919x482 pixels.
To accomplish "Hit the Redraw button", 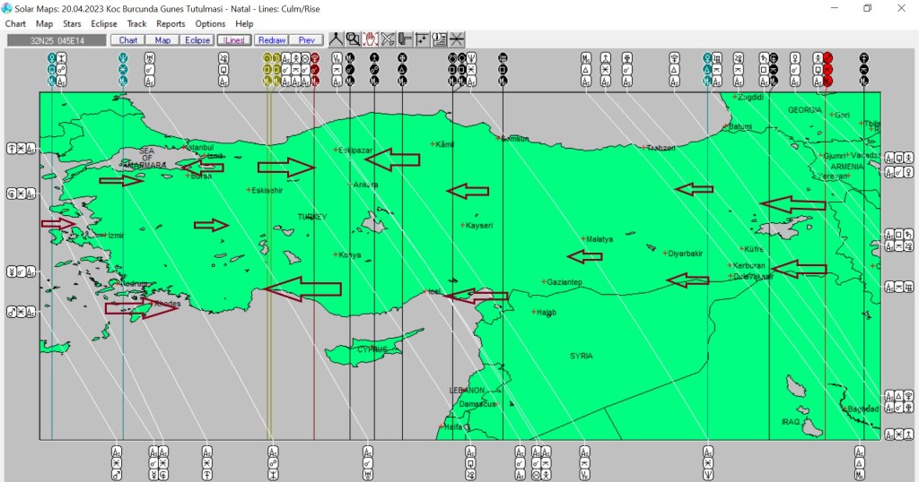I will click(x=270, y=40).
